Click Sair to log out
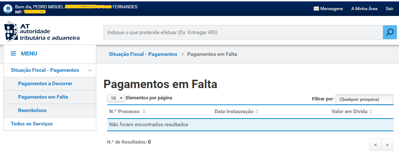 [x=389, y=9]
